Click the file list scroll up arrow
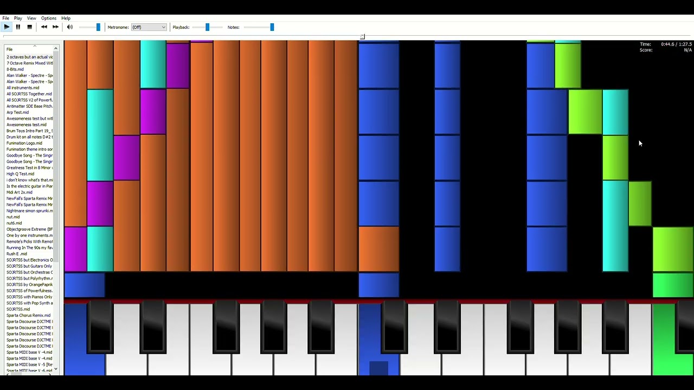Viewport: 694px width, 390px height. pyautogui.click(x=56, y=49)
